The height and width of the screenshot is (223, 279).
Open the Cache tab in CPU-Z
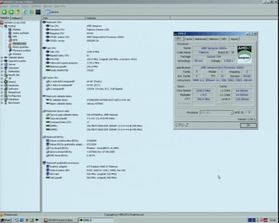click(189, 39)
